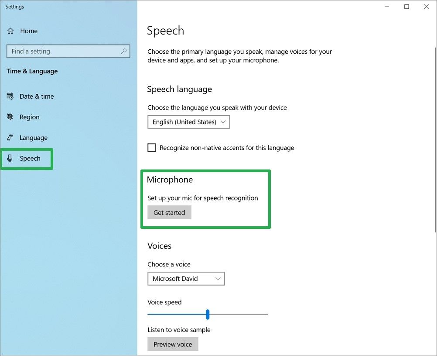The width and height of the screenshot is (437, 356).
Task: Open the English (United States) language dropdown
Action: point(189,122)
